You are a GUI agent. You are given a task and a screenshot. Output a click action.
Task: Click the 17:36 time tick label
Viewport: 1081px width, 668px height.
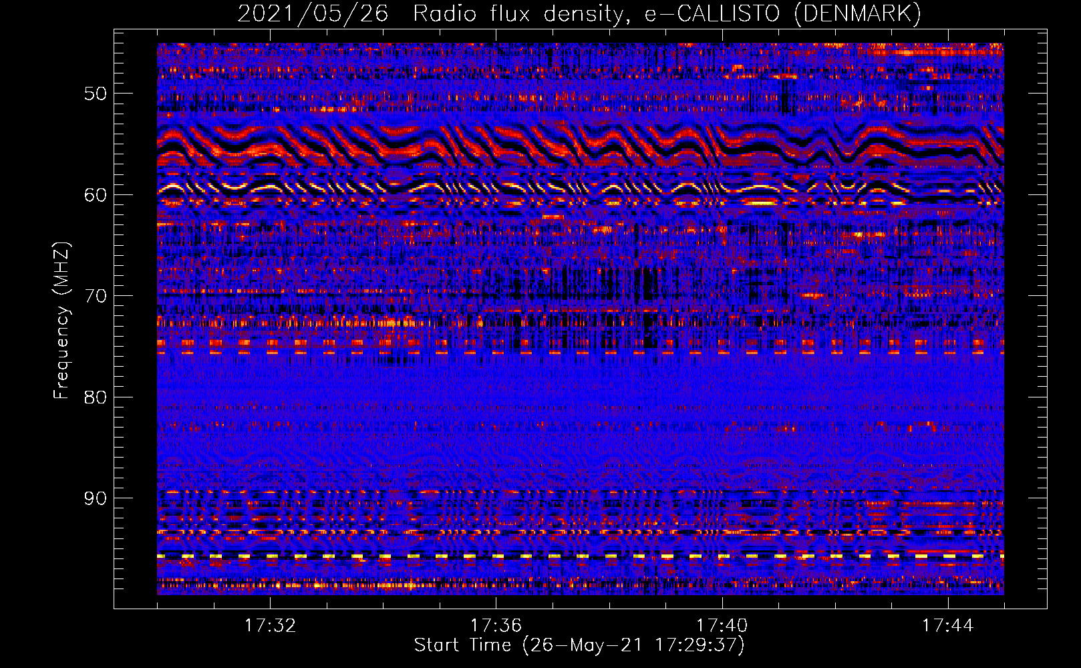click(x=496, y=625)
